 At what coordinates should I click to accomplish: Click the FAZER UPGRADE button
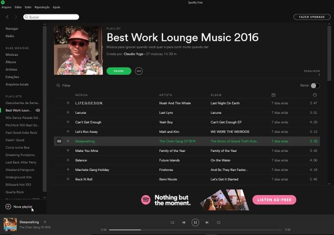tap(312, 17)
